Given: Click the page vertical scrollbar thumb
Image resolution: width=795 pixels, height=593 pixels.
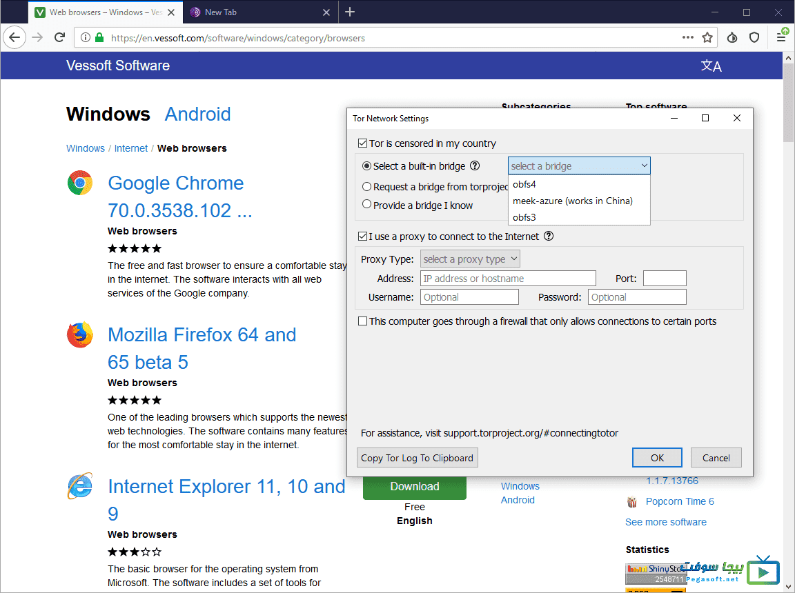Looking at the screenshot, I should [x=788, y=103].
